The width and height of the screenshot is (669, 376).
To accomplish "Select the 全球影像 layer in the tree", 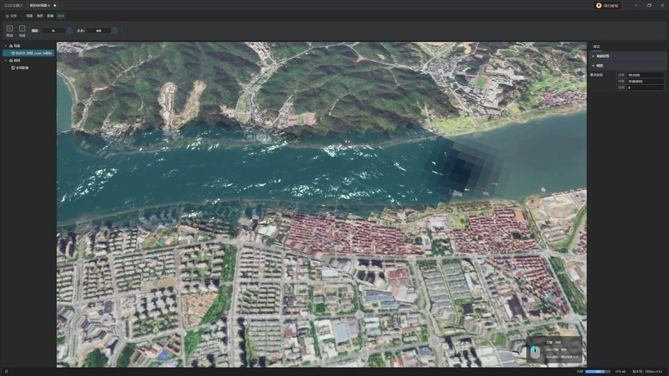I will (x=22, y=68).
